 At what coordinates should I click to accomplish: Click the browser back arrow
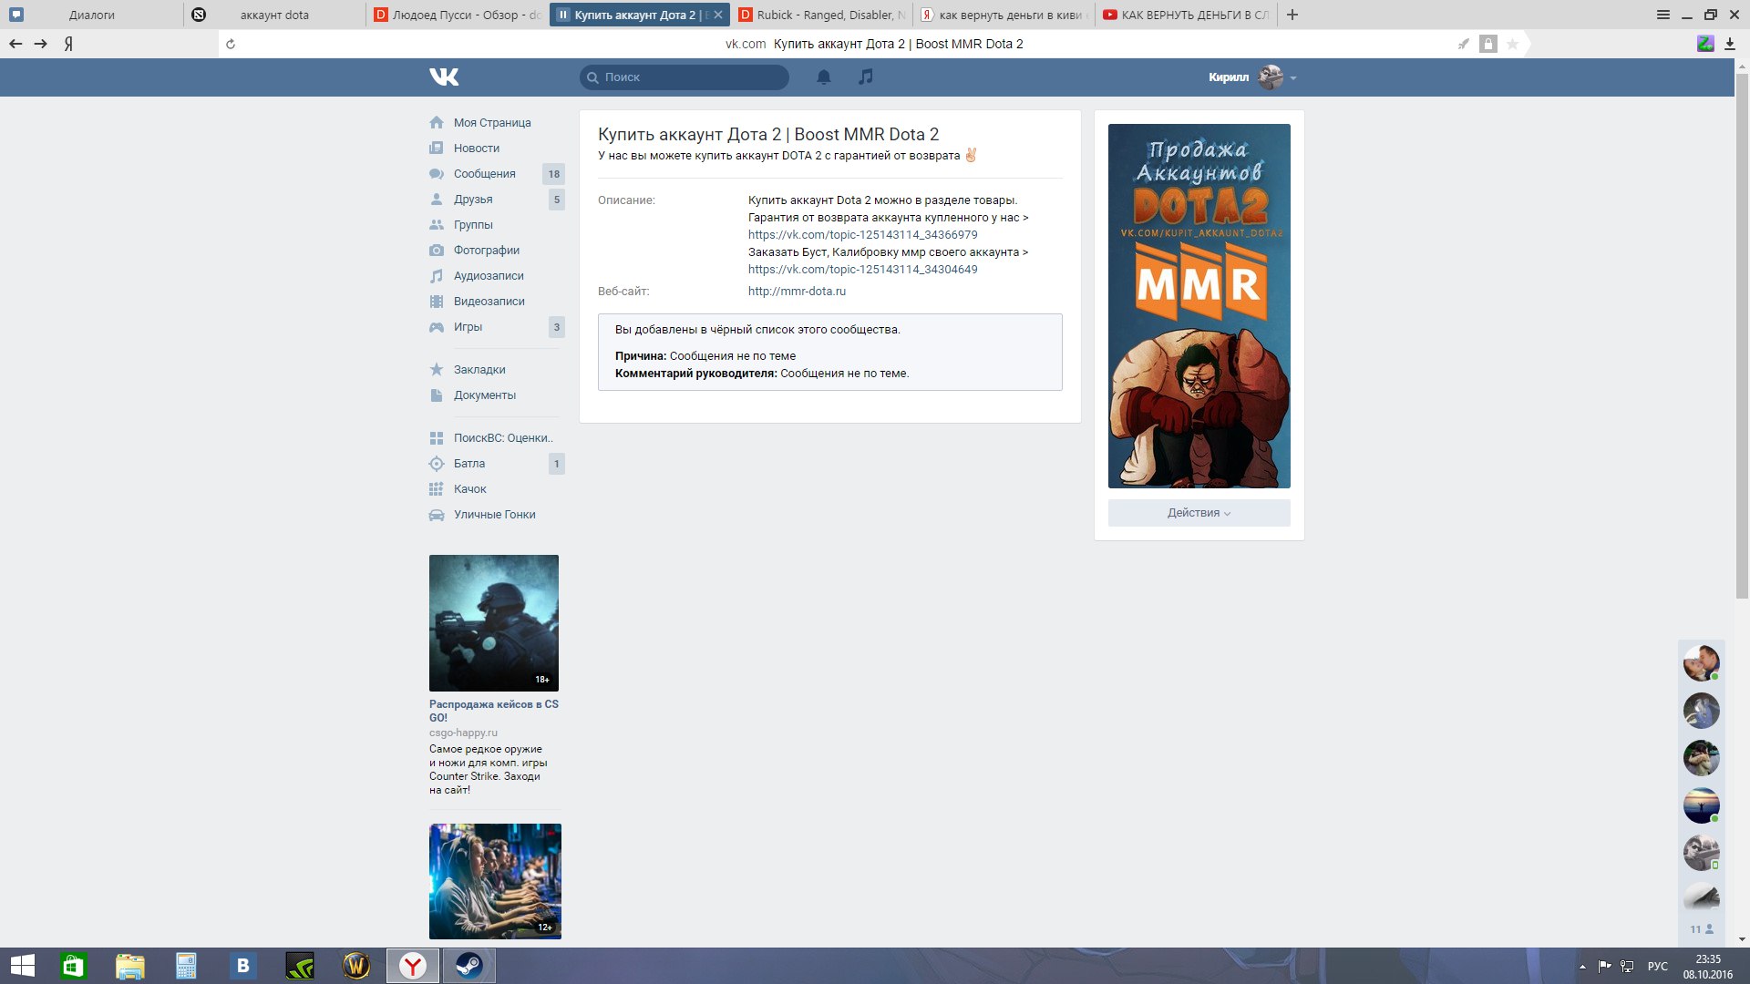click(x=15, y=44)
